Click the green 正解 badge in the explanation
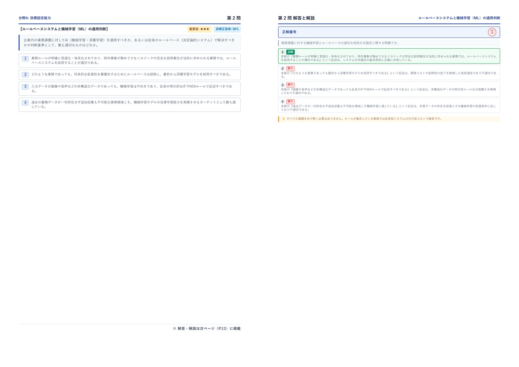 click(x=290, y=52)
